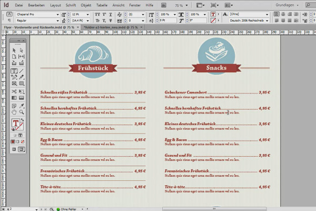Toggle Subscript formatting
The width and height of the screenshot is (316, 211).
[104, 21]
